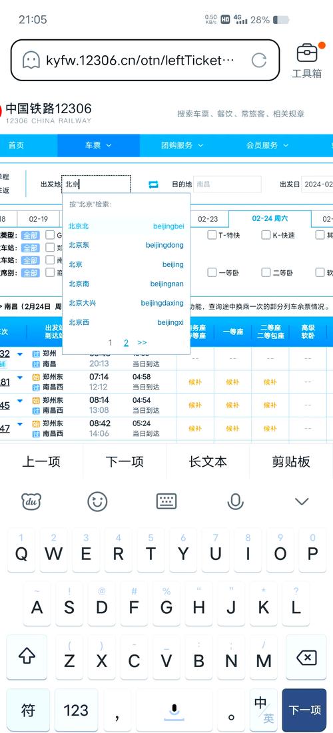Viewport: 333px width, 733px height.
Task: Swap departure and destination stations icon
Action: click(153, 184)
